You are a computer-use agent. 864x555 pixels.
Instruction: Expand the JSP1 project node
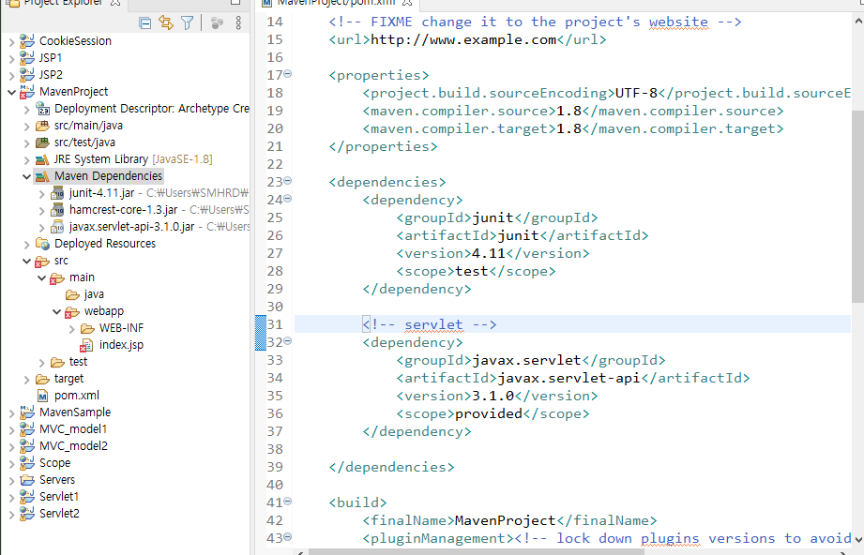coord(11,58)
